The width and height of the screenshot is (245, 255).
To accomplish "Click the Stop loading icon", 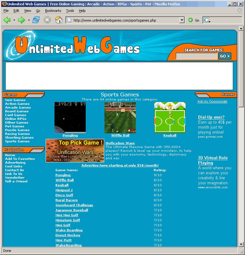I will (x=47, y=20).
